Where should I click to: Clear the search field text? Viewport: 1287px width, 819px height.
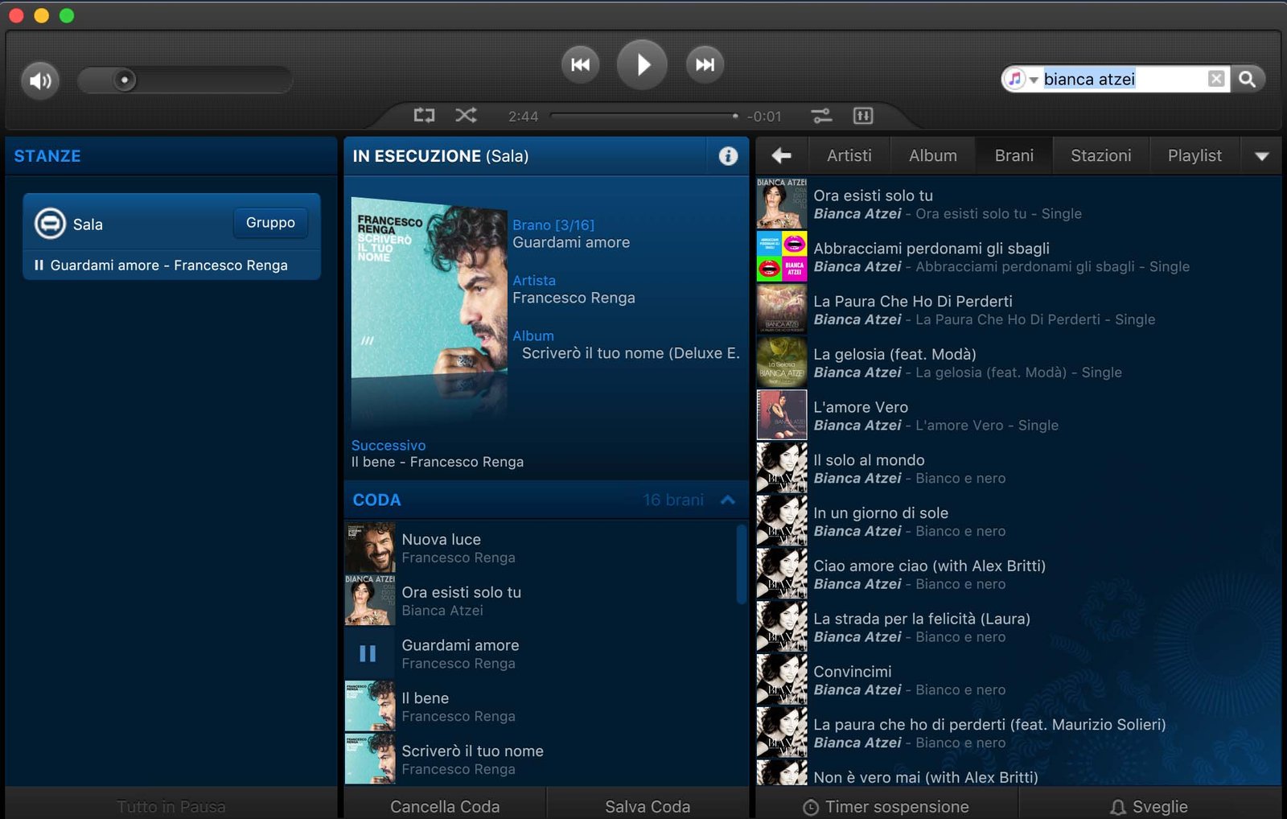point(1216,79)
